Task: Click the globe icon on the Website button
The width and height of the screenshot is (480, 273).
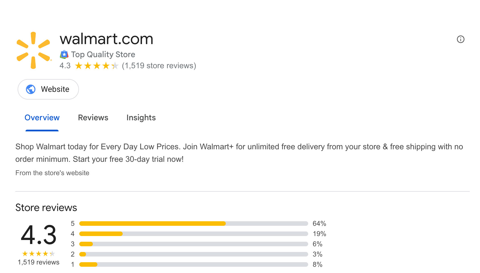Action: pyautogui.click(x=31, y=89)
